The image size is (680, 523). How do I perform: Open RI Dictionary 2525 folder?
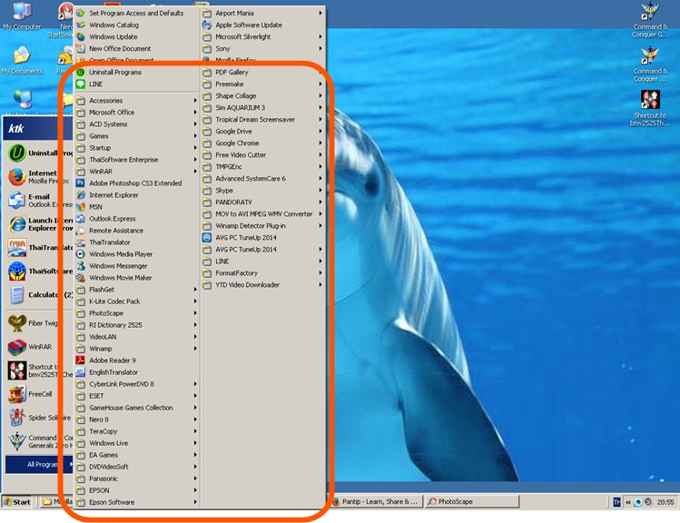click(136, 325)
